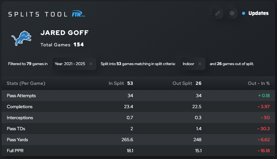277x159 pixels.
Task: Click the Splits Tool title
Action: (x=38, y=14)
